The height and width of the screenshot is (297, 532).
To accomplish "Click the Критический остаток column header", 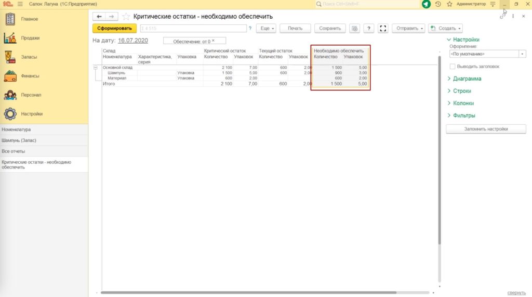I will (225, 51).
